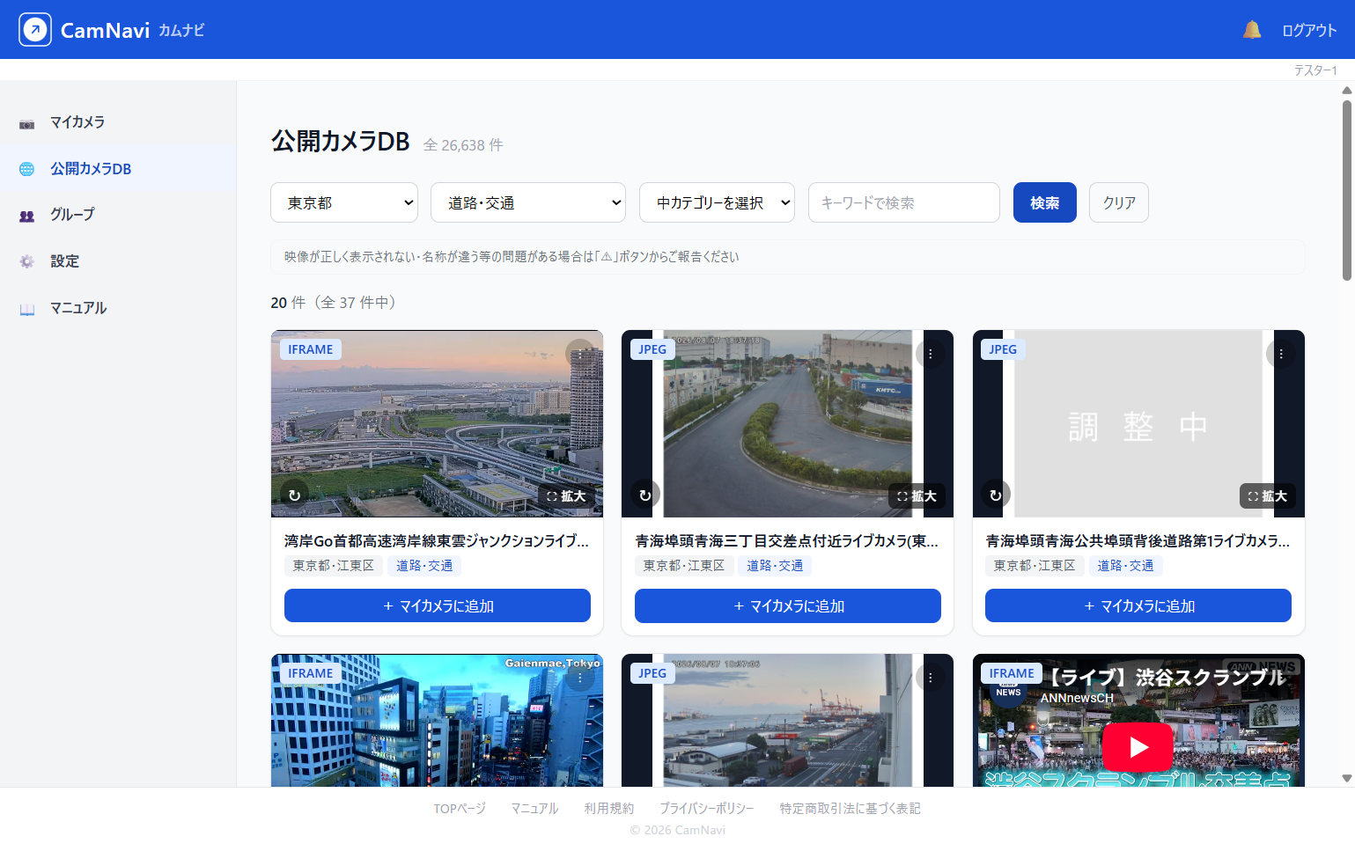
Task: Open more options on 青海公共埠頭背後道路 card
Action: tap(1281, 354)
